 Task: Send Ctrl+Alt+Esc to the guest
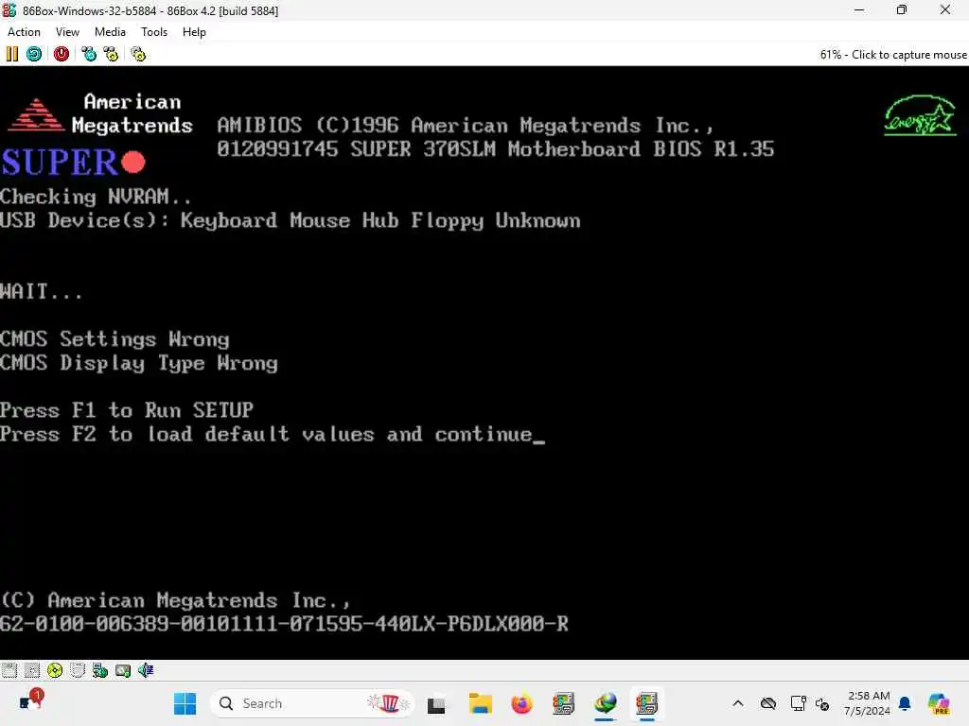[112, 54]
